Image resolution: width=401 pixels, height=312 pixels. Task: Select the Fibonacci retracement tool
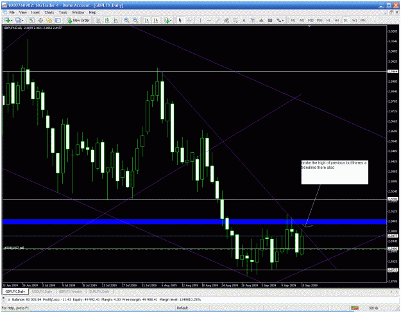point(235,20)
